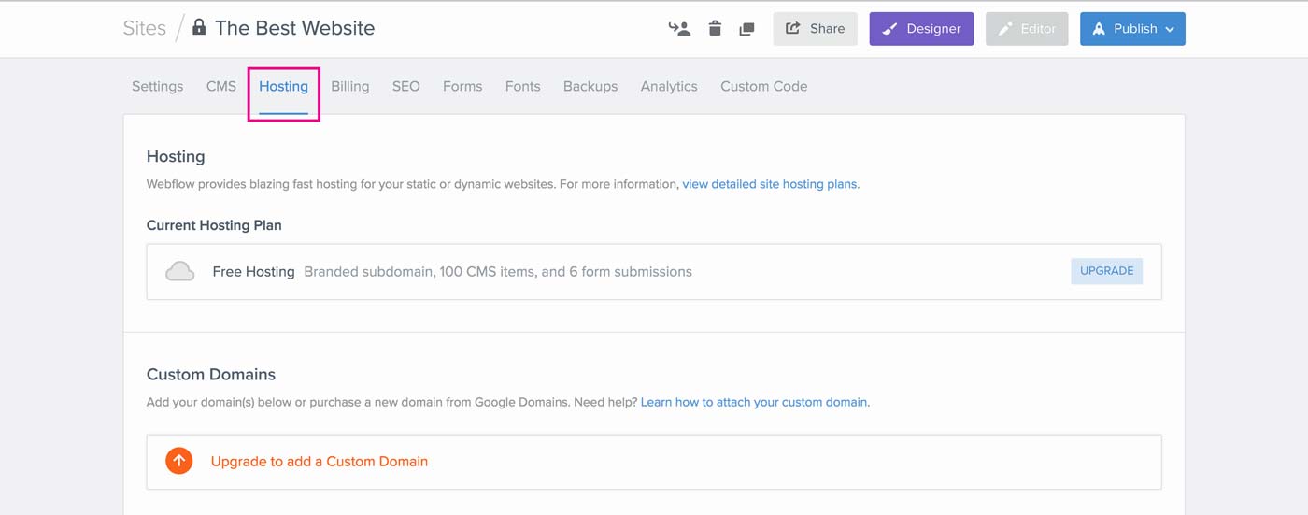This screenshot has width=1308, height=515.
Task: Click the lock icon beside site name
Action: coord(198,27)
